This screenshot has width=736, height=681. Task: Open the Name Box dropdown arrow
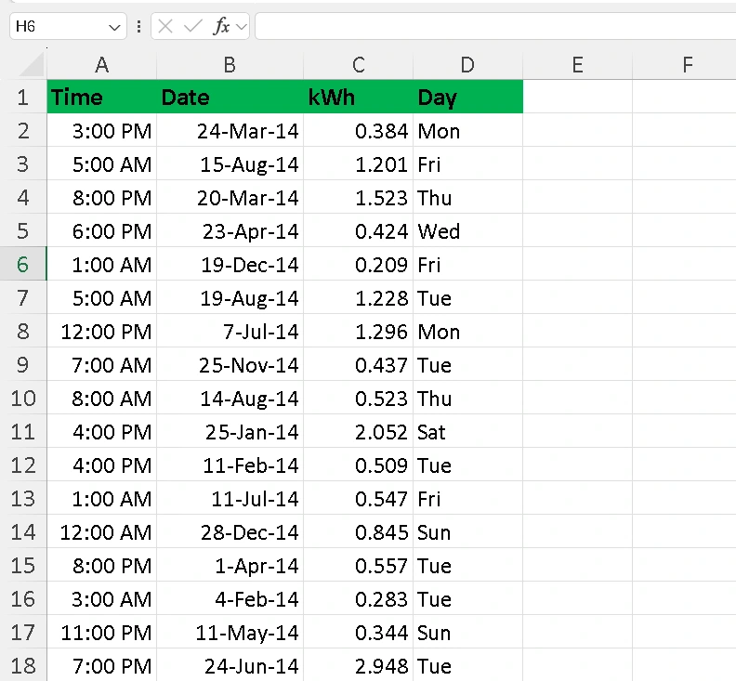[x=115, y=28]
